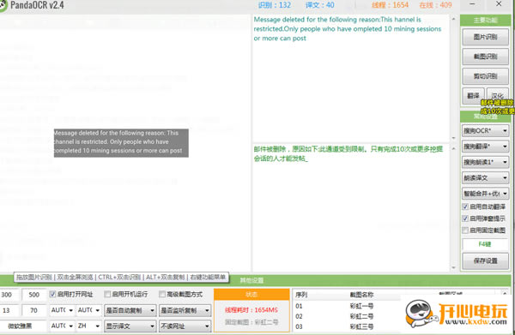
Task: Open the 搜狗OCR engine dropdown
Action: click(485, 131)
